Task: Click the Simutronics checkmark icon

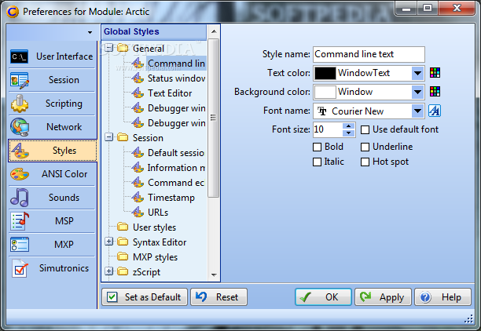Action: point(20,268)
